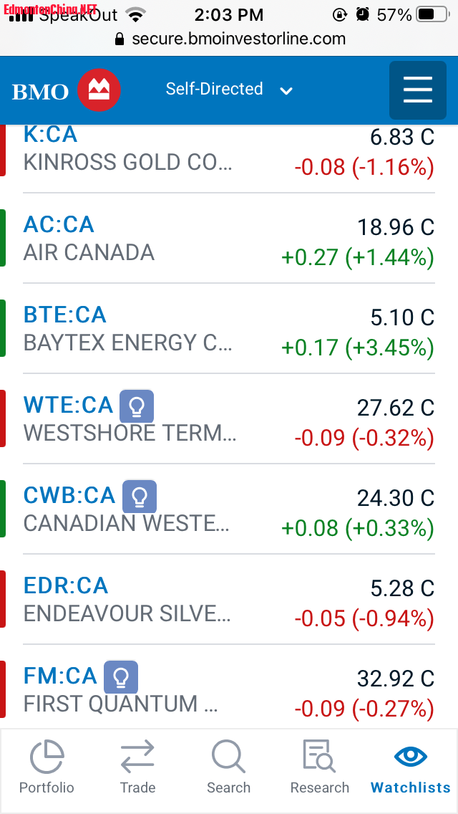Tap the First Quantum price change
The height and width of the screenshot is (814, 458).
click(364, 708)
